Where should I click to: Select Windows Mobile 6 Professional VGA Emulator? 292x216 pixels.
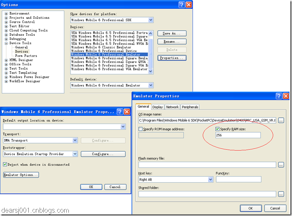coord(109,69)
